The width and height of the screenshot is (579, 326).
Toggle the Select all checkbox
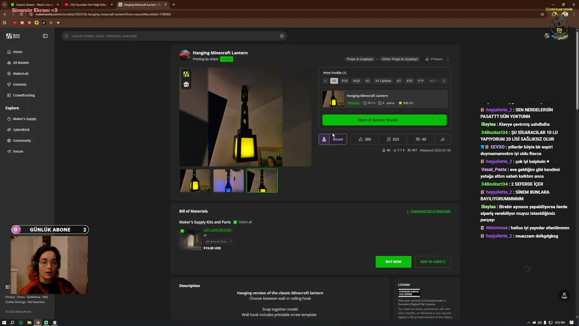click(x=235, y=222)
